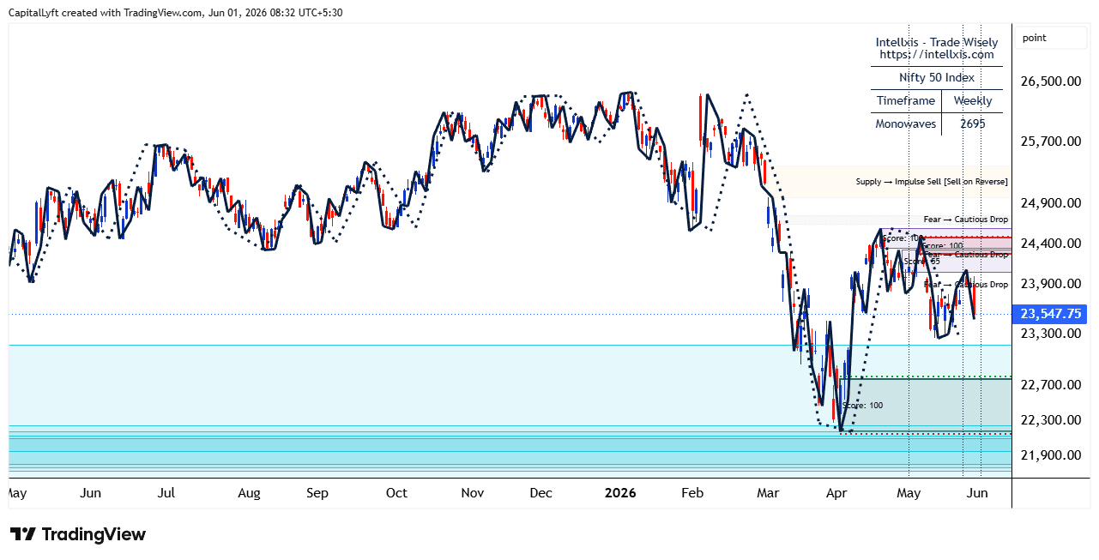Open the https://intellxis.com link in table

click(x=937, y=54)
